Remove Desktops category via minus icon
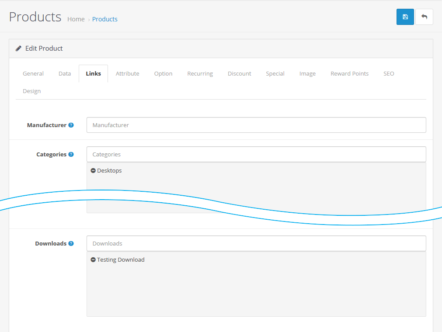The image size is (442, 332). [93, 171]
